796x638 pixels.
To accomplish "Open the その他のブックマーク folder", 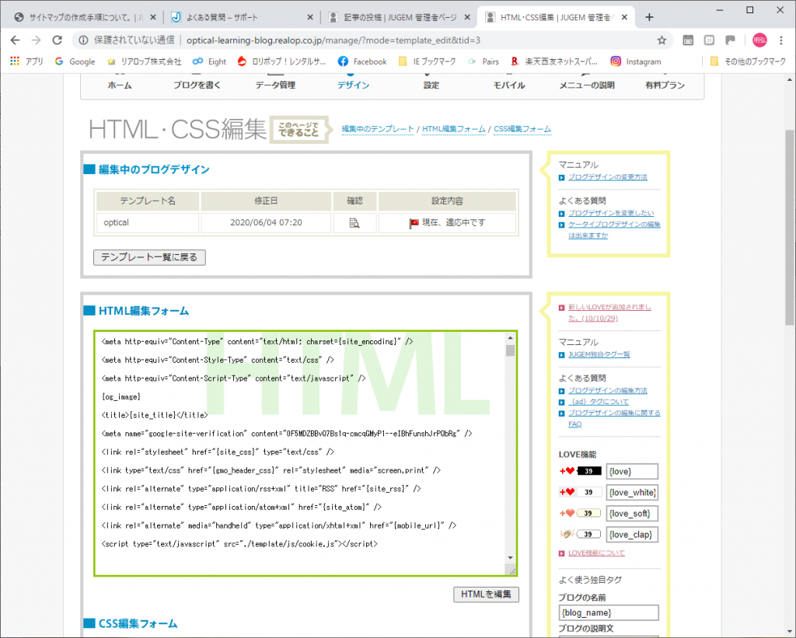I will [x=748, y=61].
